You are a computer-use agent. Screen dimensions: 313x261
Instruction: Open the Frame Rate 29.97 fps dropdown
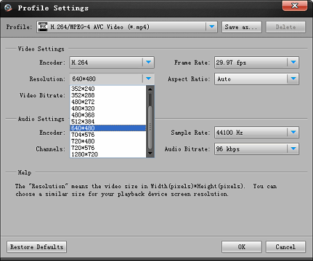pyautogui.click(x=294, y=62)
